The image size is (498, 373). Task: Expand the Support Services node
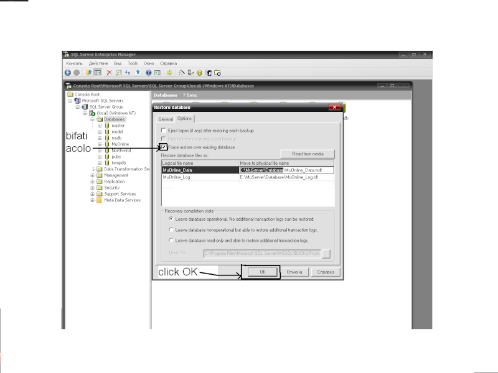click(92, 194)
